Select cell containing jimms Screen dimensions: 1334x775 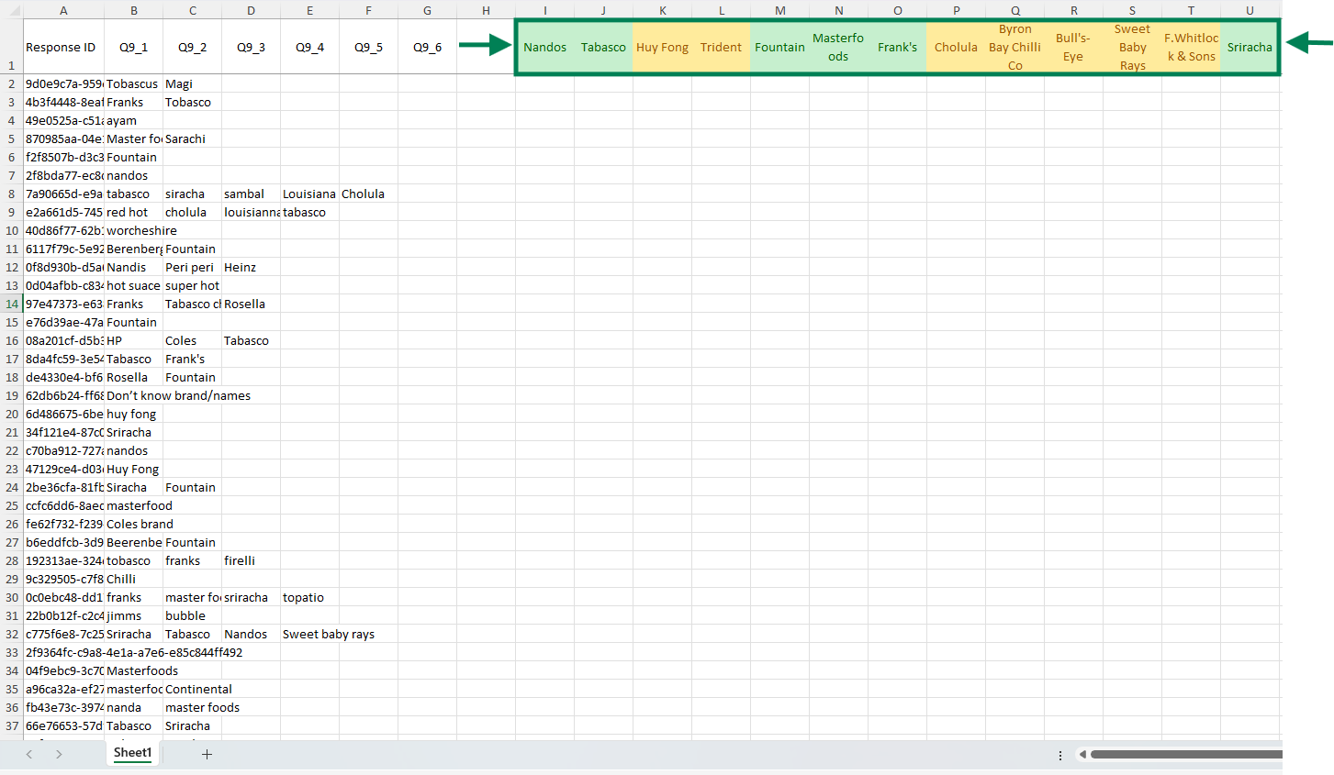[133, 615]
